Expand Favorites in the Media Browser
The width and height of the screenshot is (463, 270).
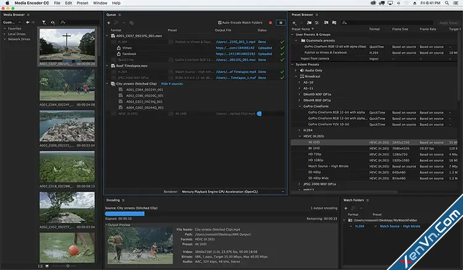(5, 28)
